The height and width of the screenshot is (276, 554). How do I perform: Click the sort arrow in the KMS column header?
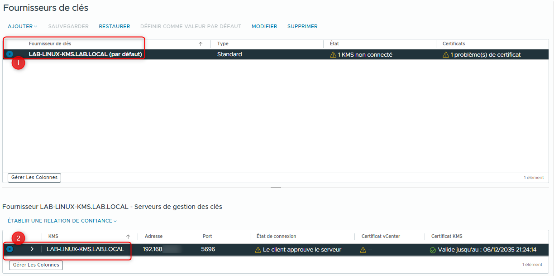click(x=129, y=236)
